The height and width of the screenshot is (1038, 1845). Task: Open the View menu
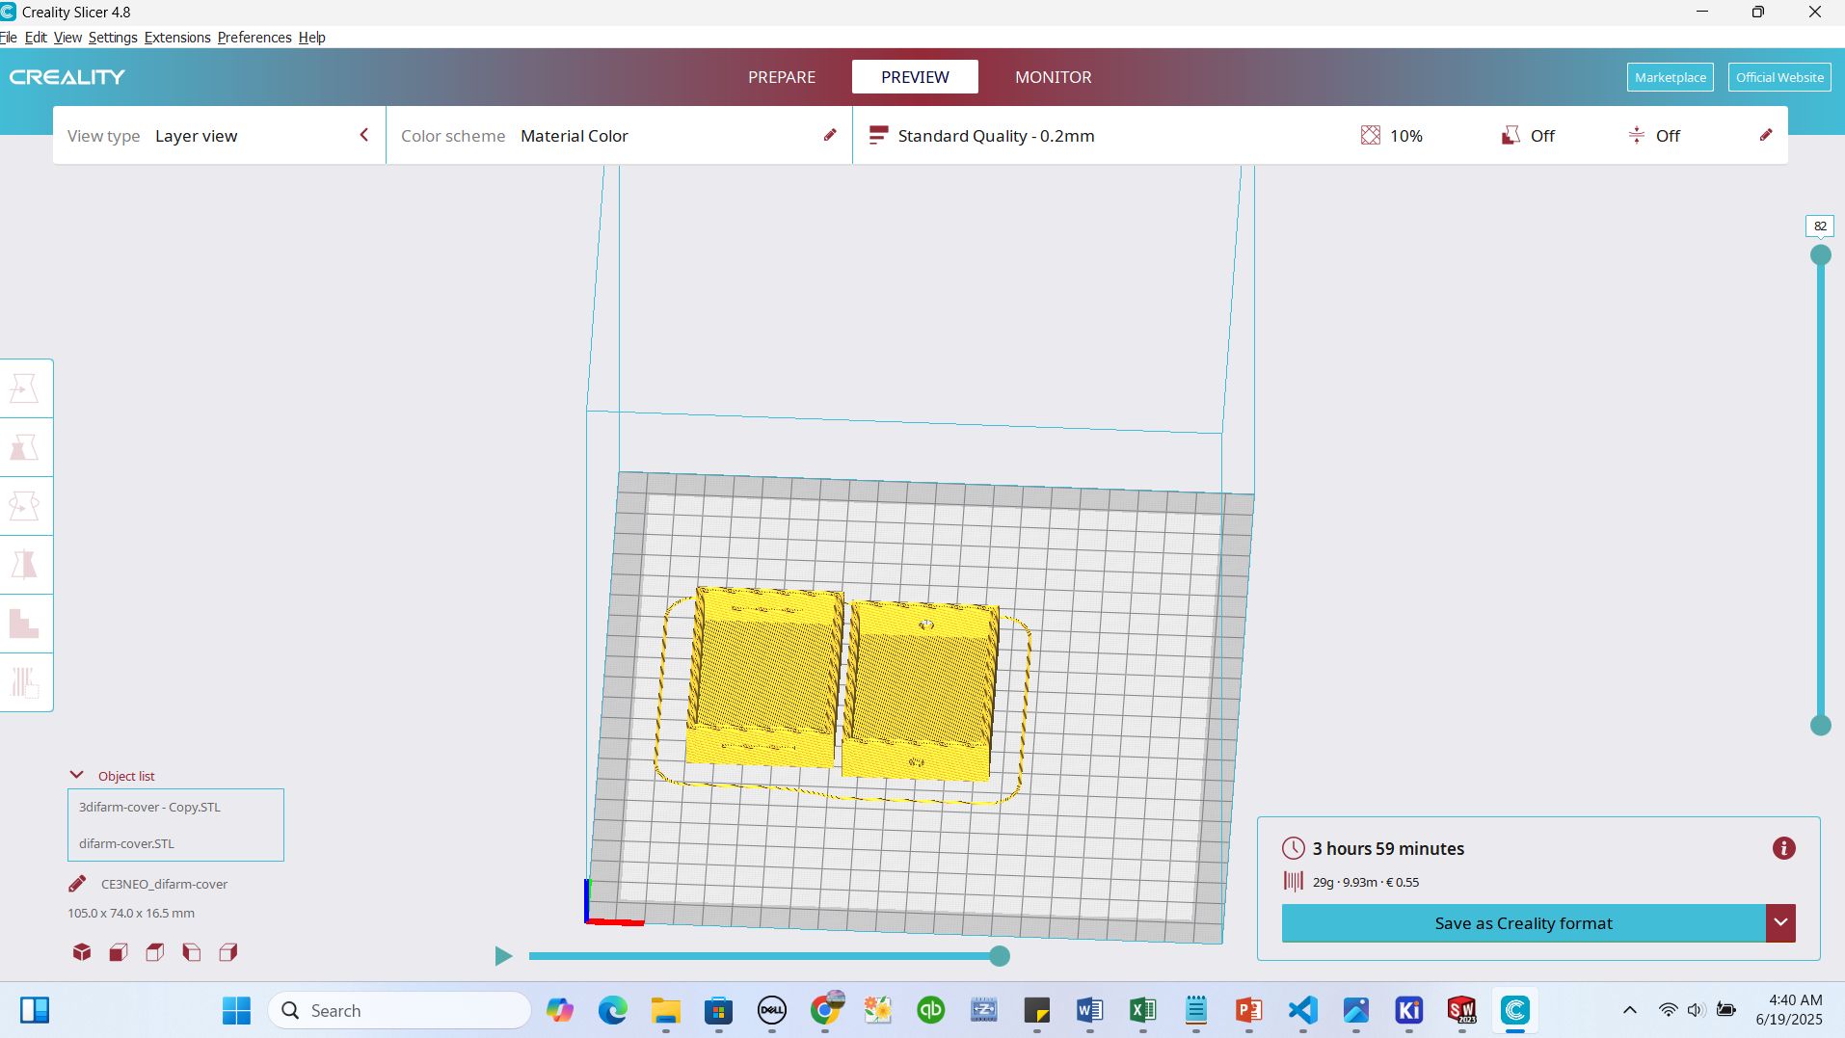(x=67, y=38)
